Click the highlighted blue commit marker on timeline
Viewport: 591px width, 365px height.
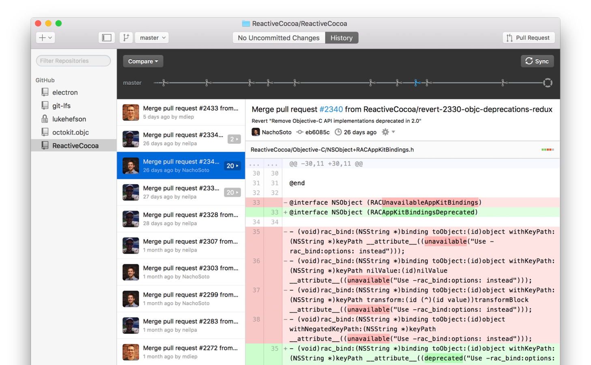click(417, 83)
